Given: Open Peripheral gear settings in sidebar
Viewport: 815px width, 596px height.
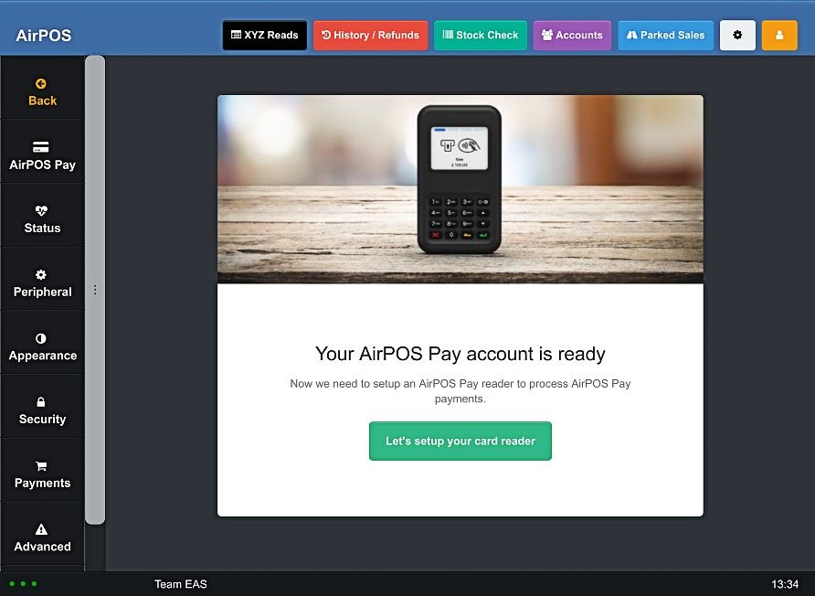Looking at the screenshot, I should pos(41,274).
